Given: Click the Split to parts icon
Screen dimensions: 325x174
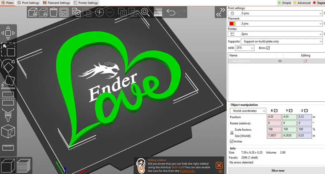Looking at the screenshot, I should 133,12.
